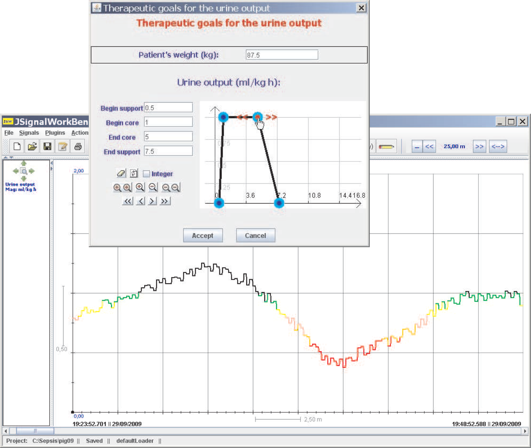The height and width of the screenshot is (448, 531).
Task: Click the single zoom-in magnifier button
Action: pyautogui.click(x=140, y=187)
